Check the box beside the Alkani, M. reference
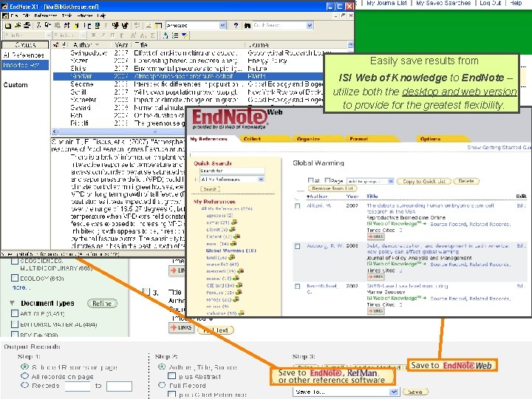The width and height of the screenshot is (532, 399). click(x=298, y=206)
